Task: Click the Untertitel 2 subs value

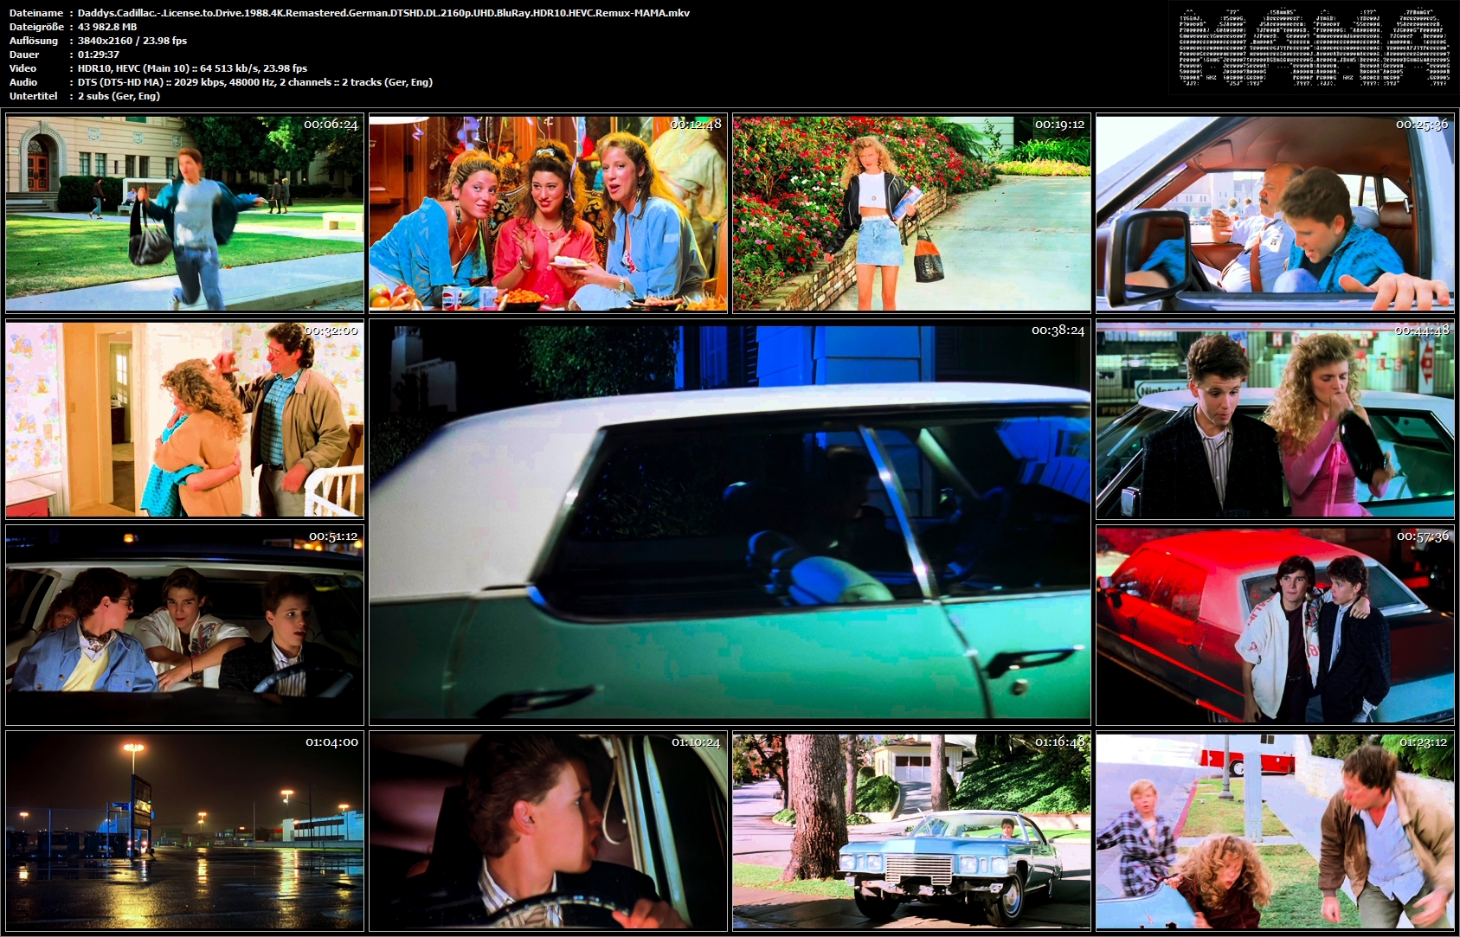Action: [119, 96]
